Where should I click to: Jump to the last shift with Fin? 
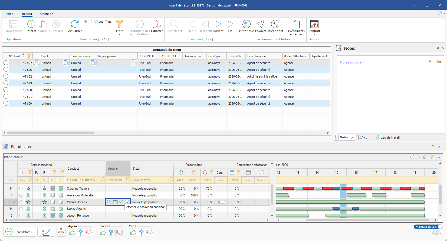pyautogui.click(x=230, y=24)
